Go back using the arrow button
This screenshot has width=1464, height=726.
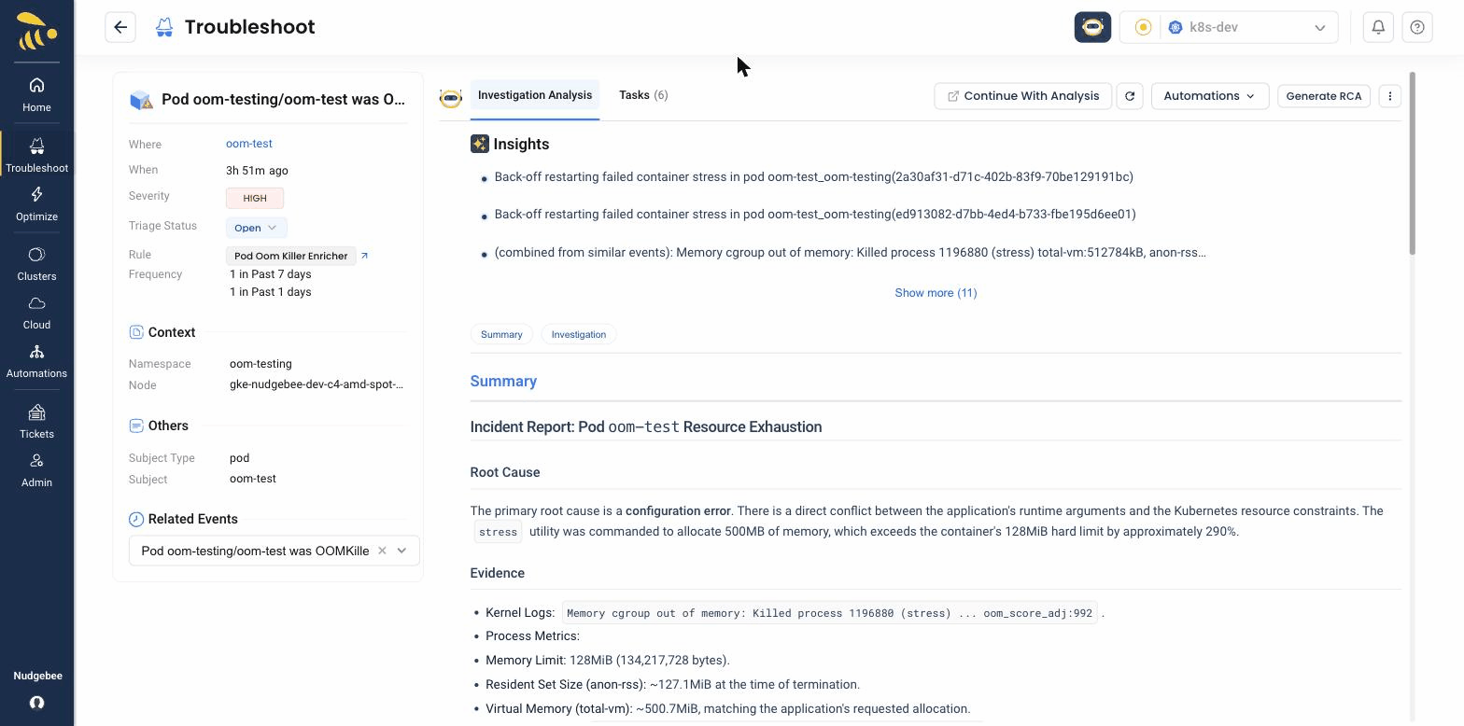[120, 27]
